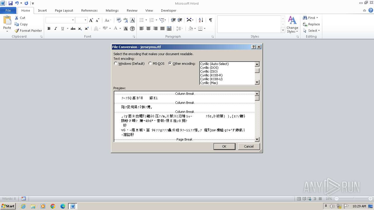Open Internet Explorer from taskbar
Viewport: 374px width, 210px height.
23,206
